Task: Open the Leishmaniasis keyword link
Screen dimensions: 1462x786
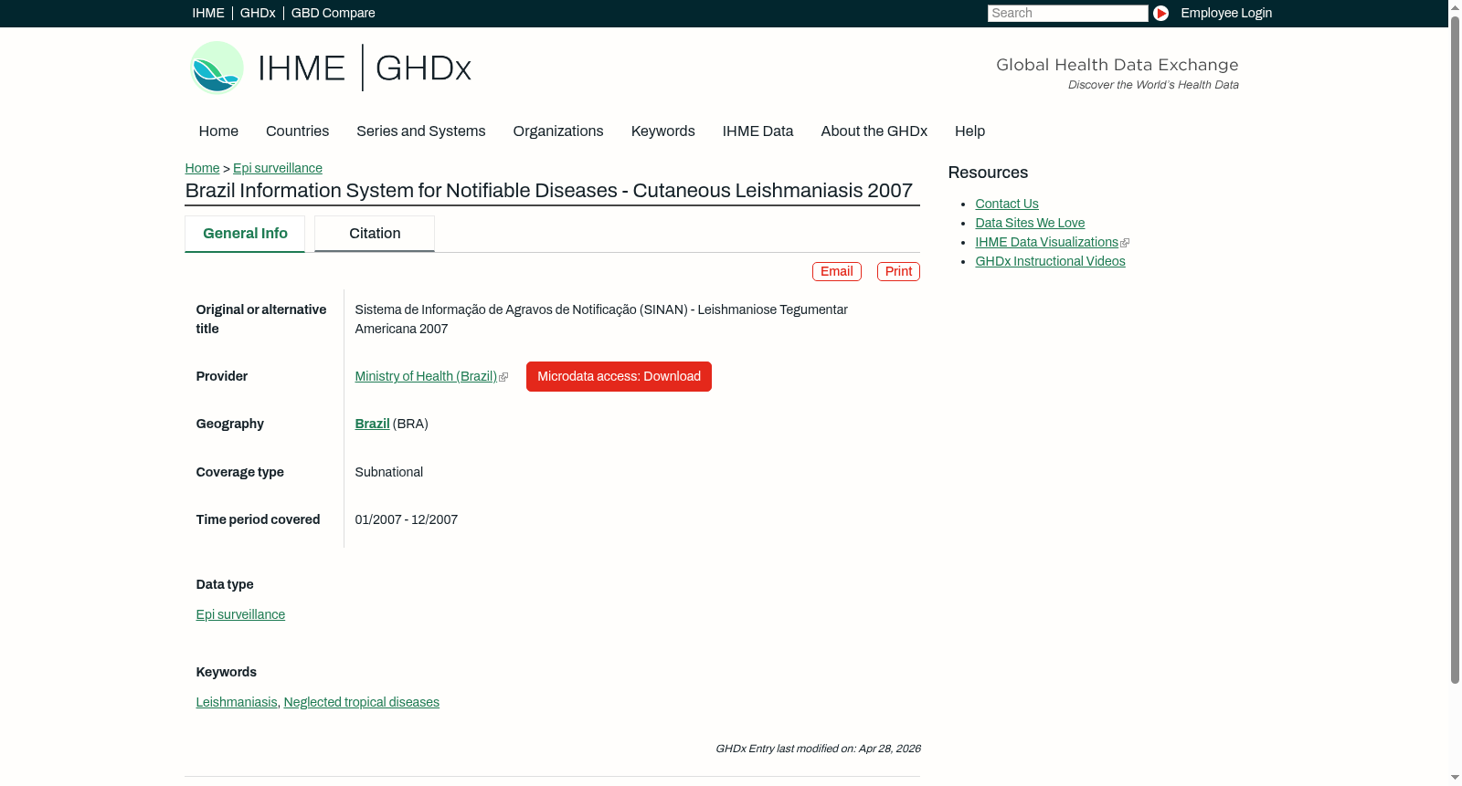Action: pos(237,702)
